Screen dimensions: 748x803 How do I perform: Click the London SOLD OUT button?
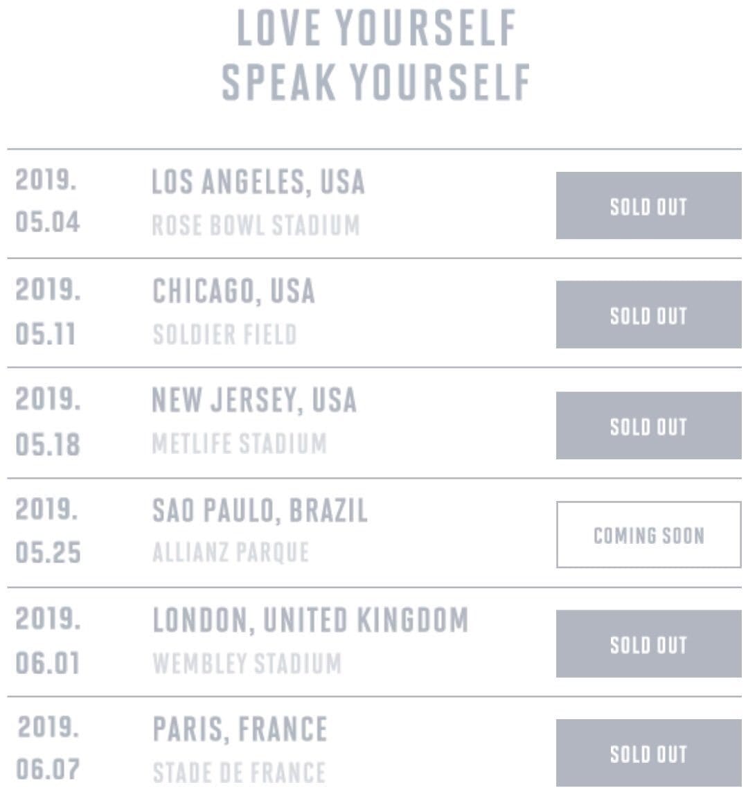649,644
